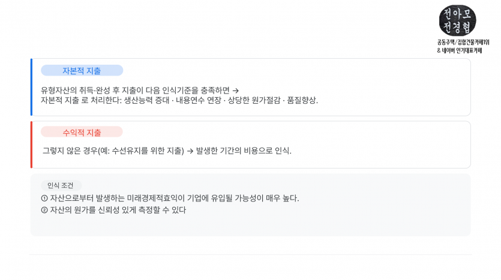Click the circled number ② icon
Screen dimensions: 501x280
(44, 210)
